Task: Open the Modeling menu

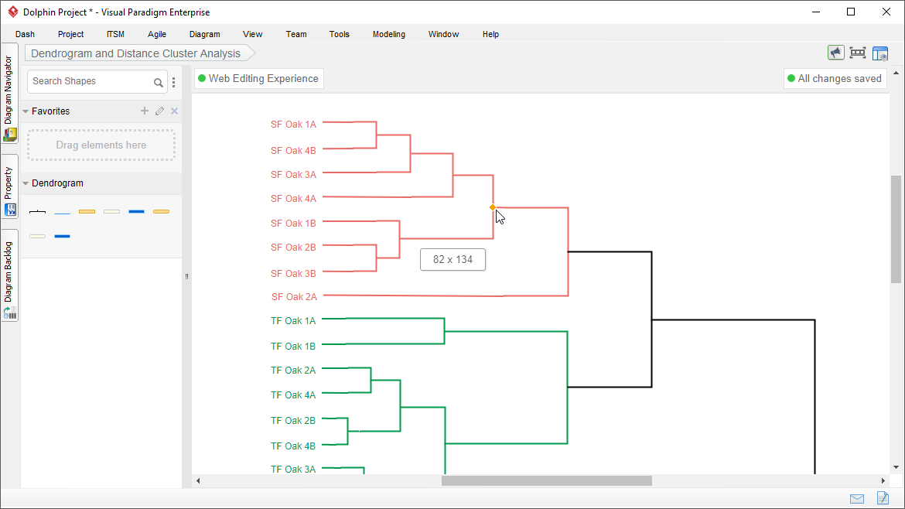Action: click(x=389, y=34)
